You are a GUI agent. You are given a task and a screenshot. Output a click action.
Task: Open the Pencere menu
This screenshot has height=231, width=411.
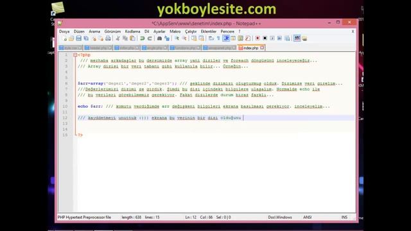[x=227, y=31]
